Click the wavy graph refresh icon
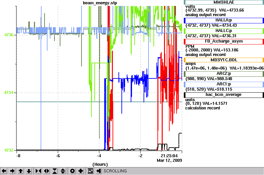Screen dimensions: 264x175 pyautogui.click(x=90, y=171)
